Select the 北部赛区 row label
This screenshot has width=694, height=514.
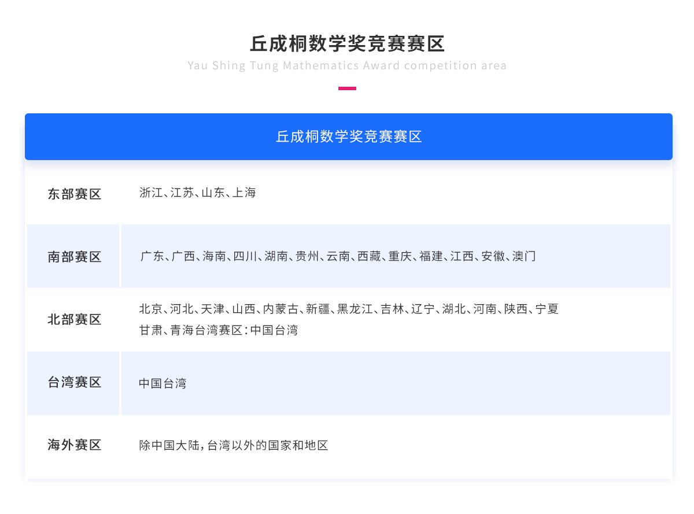coord(75,319)
